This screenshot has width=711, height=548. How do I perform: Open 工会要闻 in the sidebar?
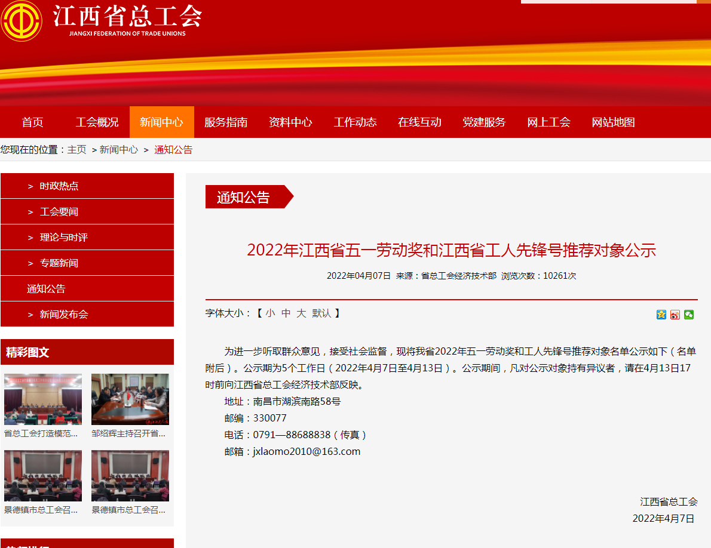pos(87,212)
